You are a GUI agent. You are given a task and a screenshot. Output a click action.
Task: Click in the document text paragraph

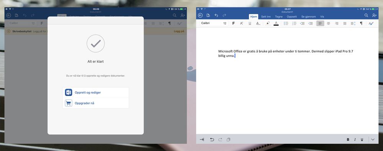click(286, 54)
